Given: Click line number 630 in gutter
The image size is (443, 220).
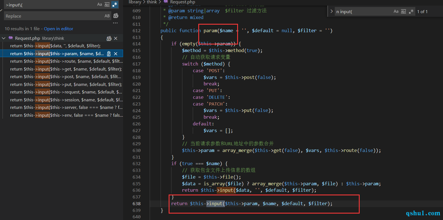Looking at the screenshot, I should tap(136, 150).
